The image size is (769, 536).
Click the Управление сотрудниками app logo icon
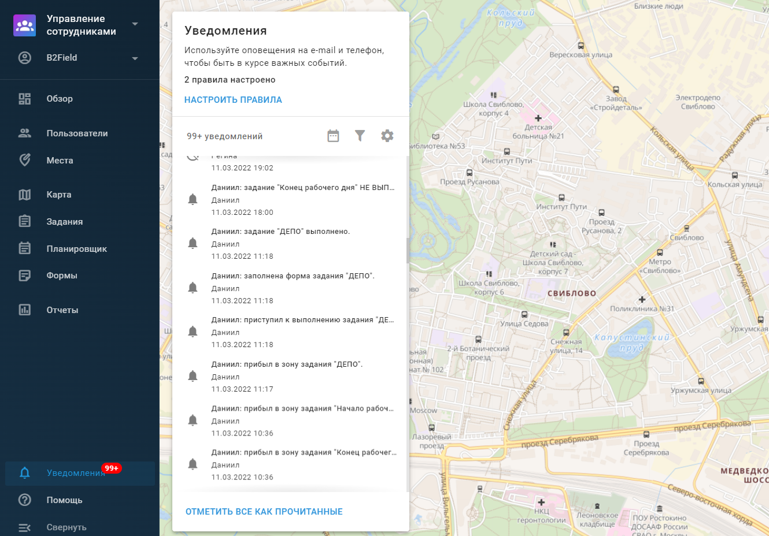[x=24, y=25]
